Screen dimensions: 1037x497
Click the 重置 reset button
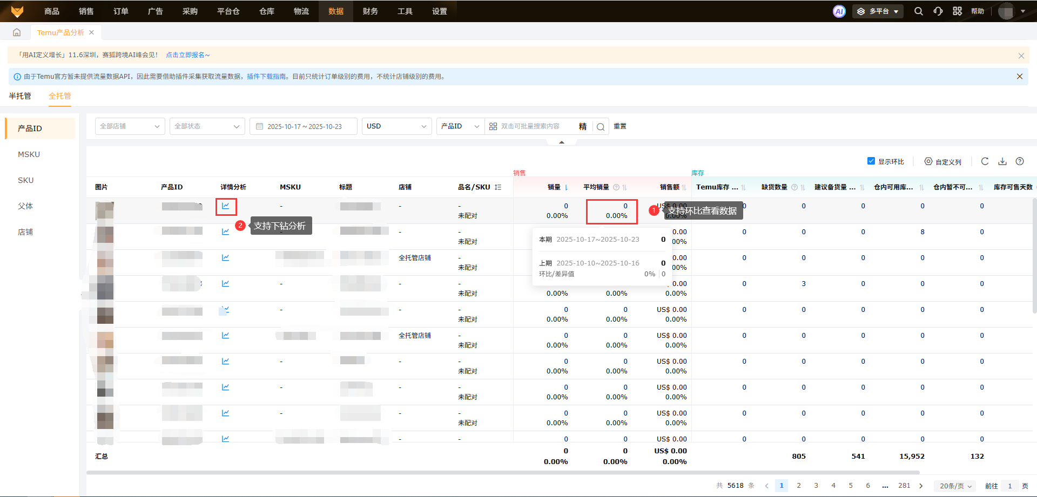pos(620,126)
